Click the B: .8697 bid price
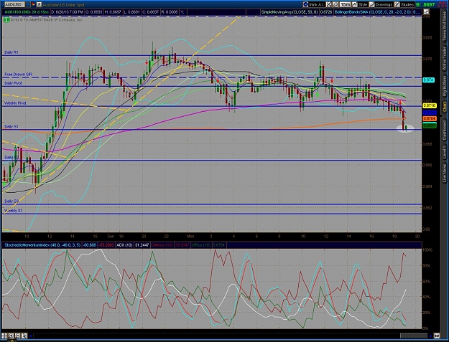 click(425, 4)
